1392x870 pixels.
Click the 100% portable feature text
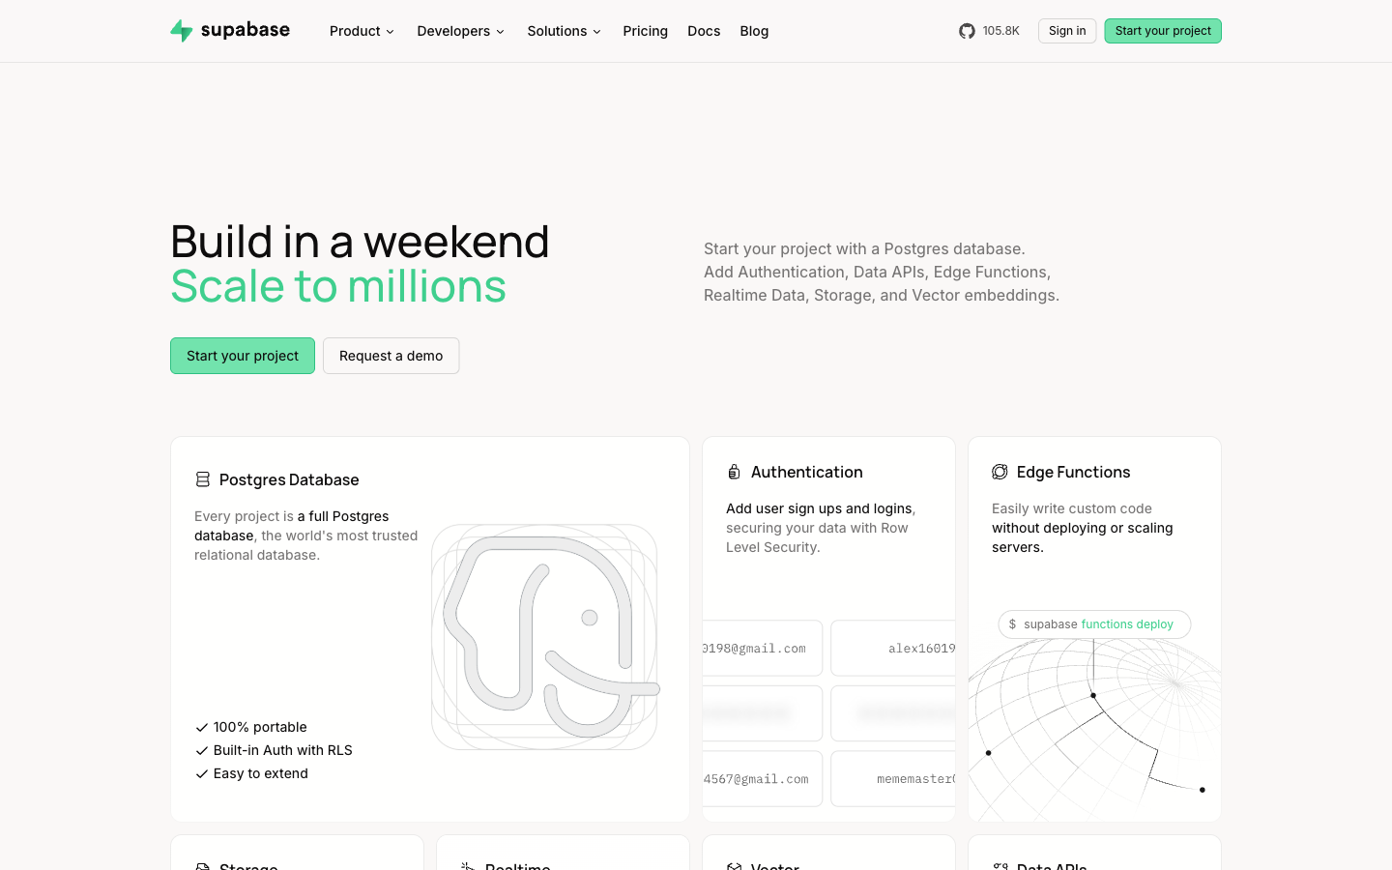click(x=260, y=727)
